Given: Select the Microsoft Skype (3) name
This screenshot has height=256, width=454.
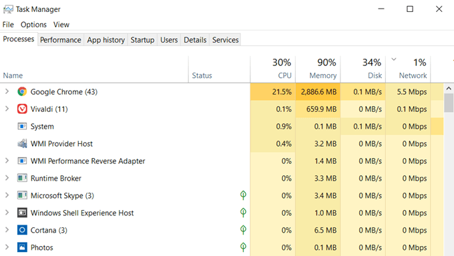Looking at the screenshot, I should (x=62, y=196).
